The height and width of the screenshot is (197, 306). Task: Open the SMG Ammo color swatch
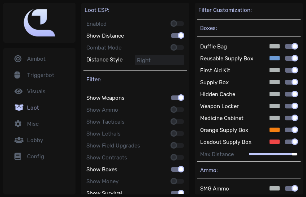[x=274, y=188]
